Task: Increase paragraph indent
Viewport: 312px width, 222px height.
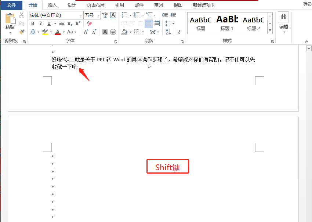Action: pos(173,15)
